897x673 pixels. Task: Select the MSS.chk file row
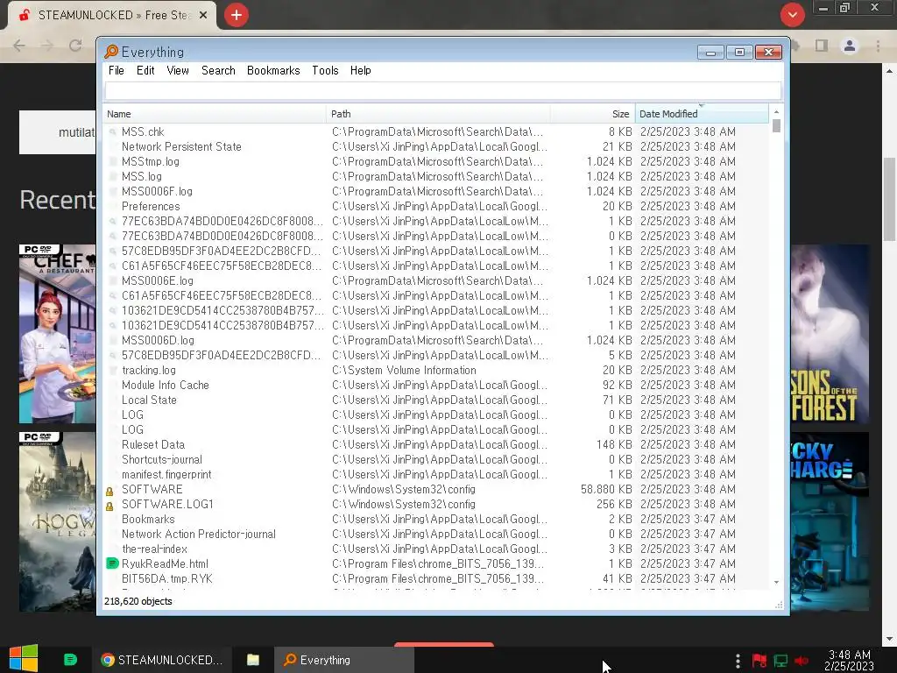click(x=436, y=131)
